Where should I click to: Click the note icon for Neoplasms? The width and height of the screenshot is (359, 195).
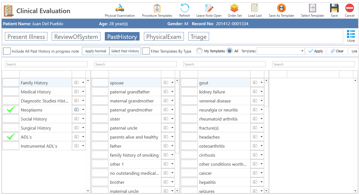point(77,110)
